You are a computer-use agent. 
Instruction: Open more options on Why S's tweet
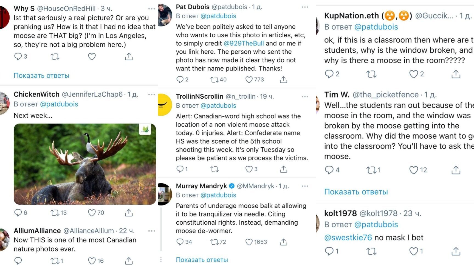click(151, 9)
